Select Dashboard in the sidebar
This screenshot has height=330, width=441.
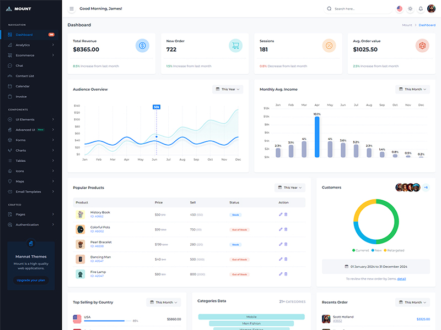pos(29,35)
